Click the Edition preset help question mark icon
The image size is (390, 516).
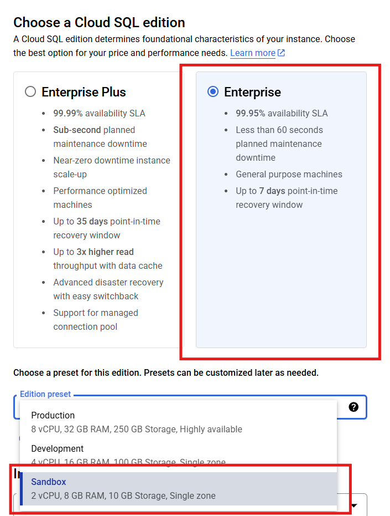click(x=353, y=407)
